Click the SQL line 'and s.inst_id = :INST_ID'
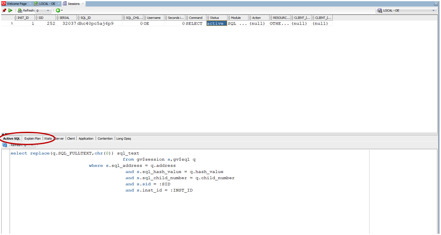Screen dimensions: 441x235 coord(159,190)
